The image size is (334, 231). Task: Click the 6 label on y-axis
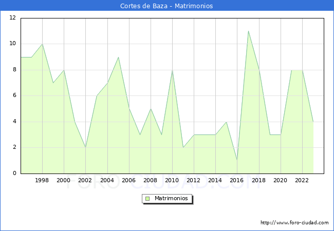coord(13,95)
